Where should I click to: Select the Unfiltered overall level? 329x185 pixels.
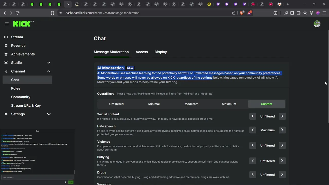[116, 104]
